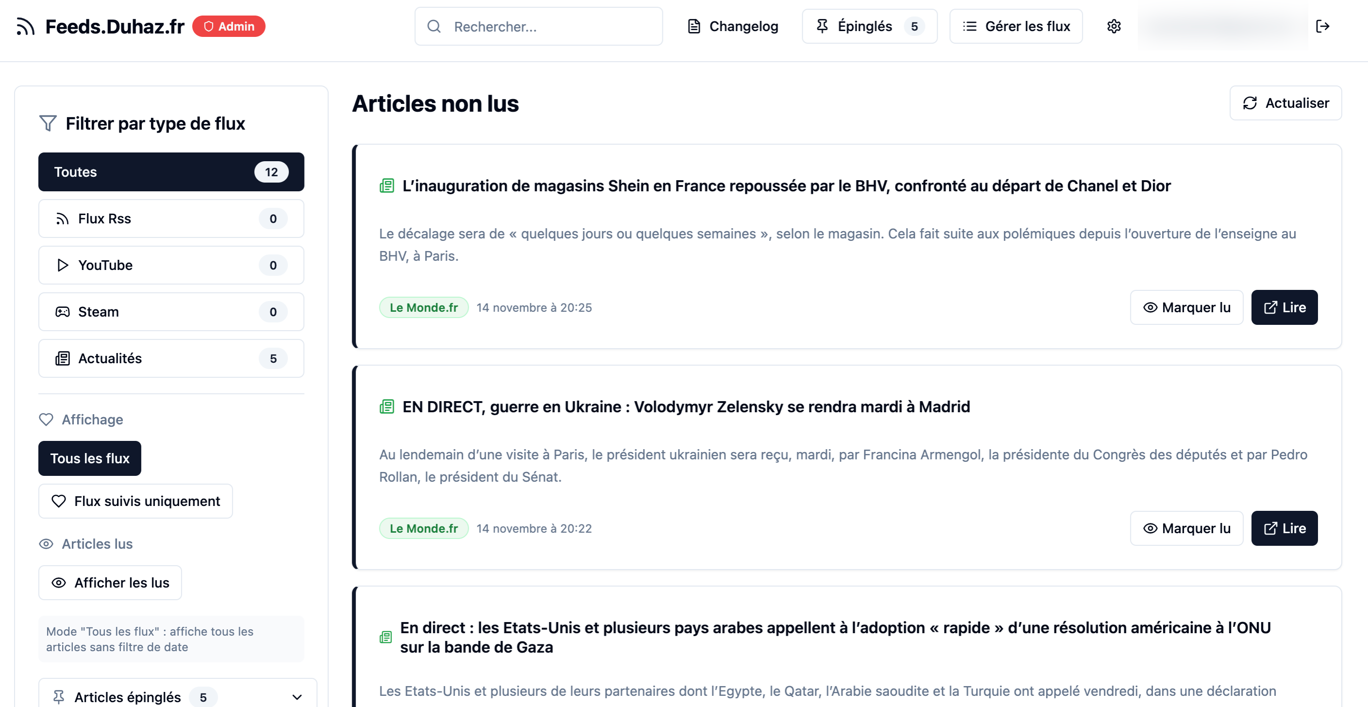Open Gérer les flux

(x=1015, y=26)
